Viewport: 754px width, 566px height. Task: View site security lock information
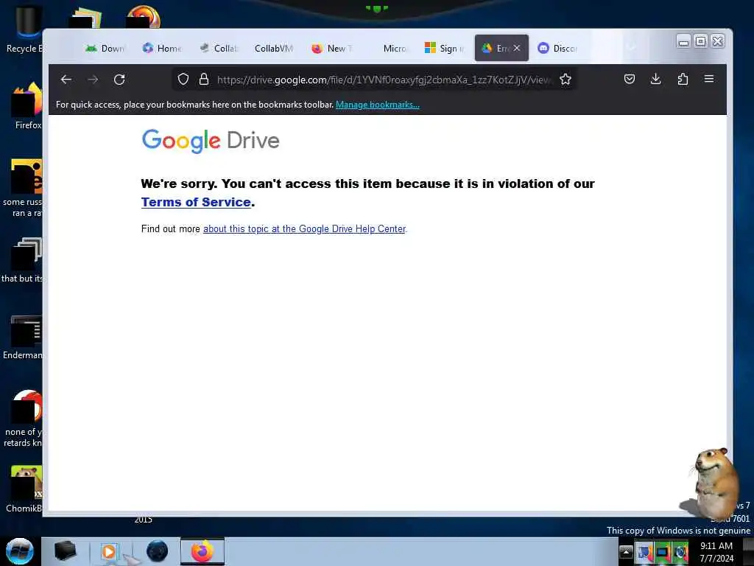click(204, 80)
